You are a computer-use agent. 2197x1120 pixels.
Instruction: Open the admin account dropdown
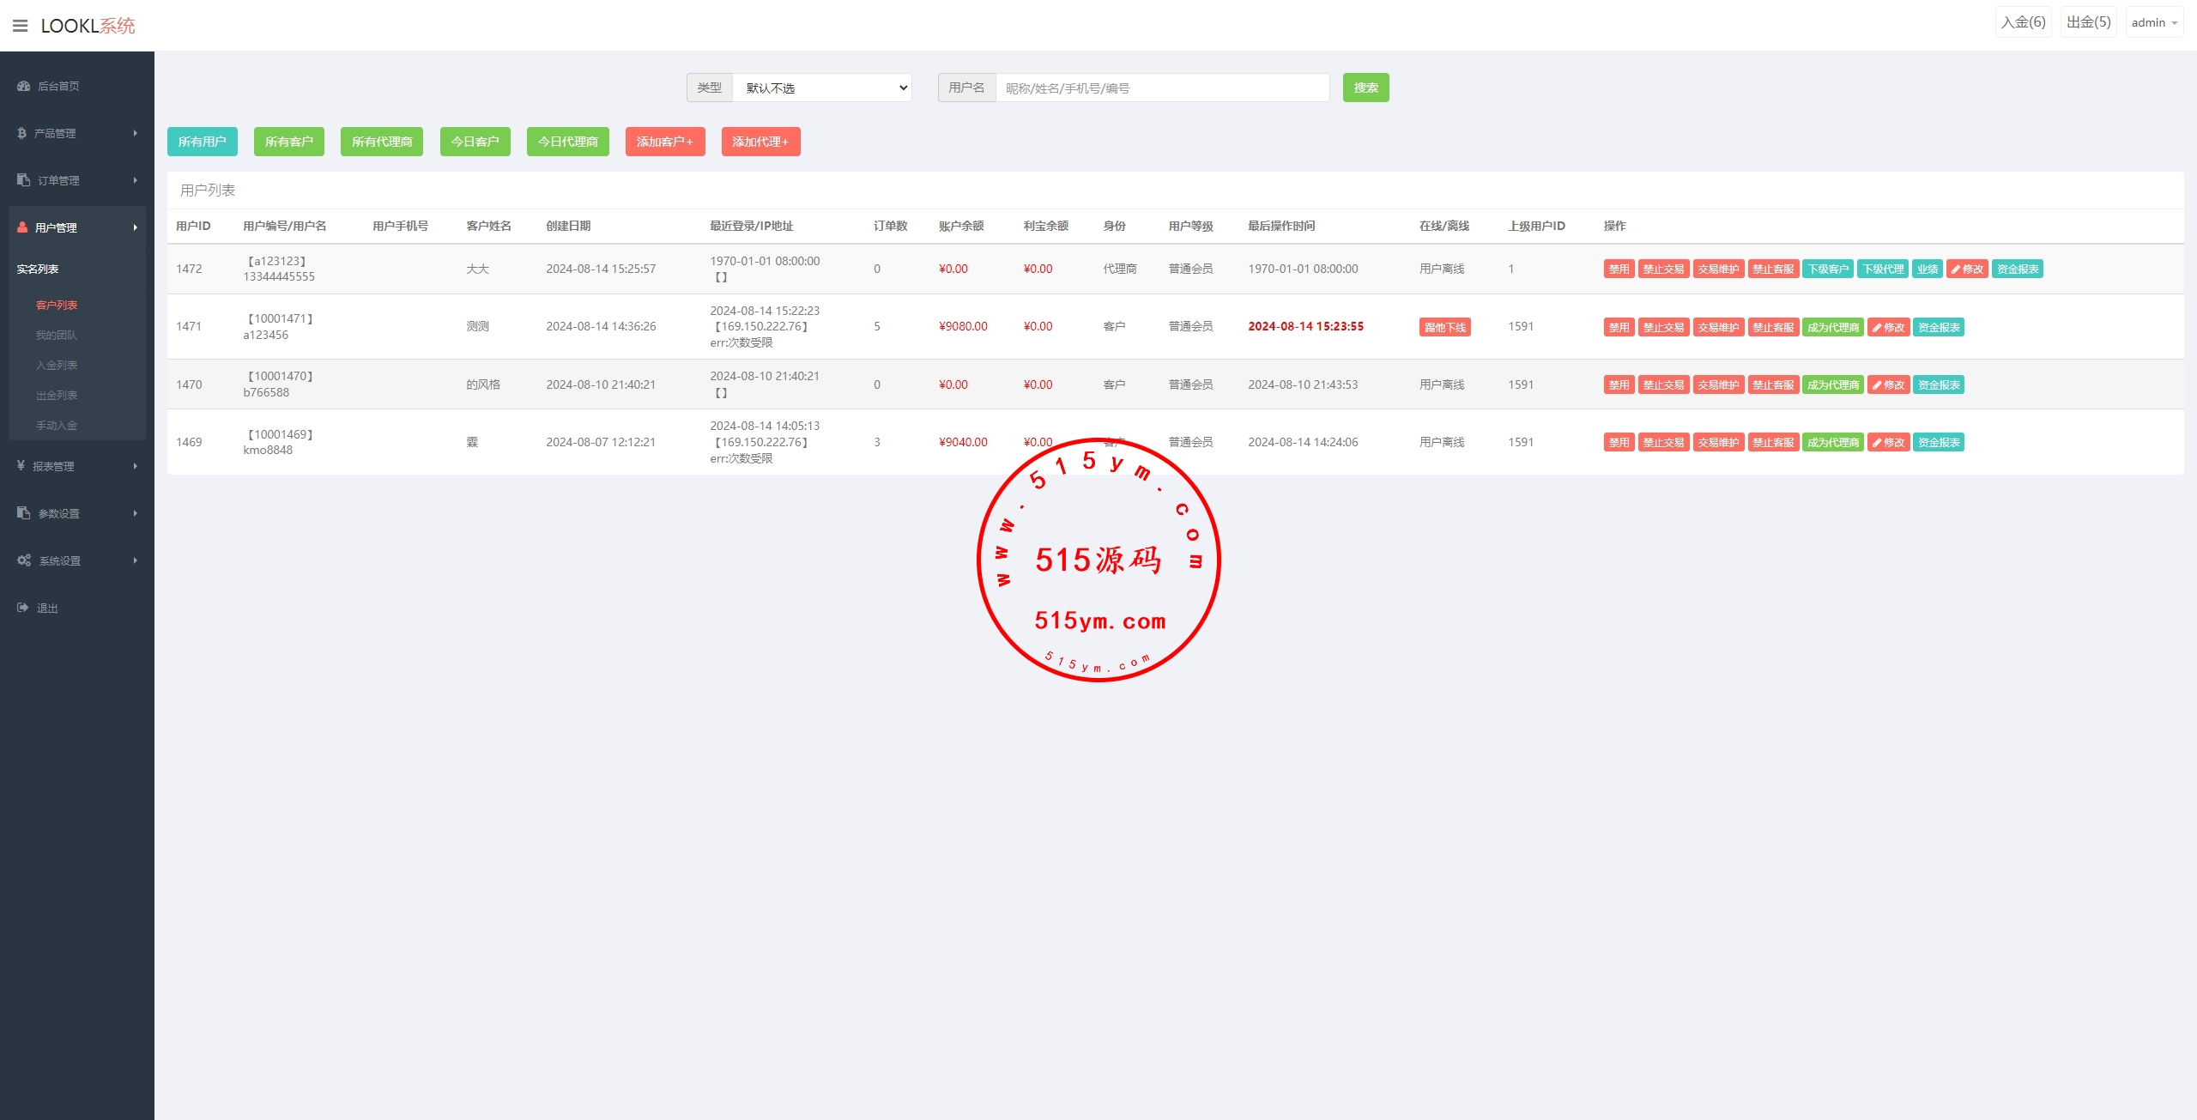(x=2153, y=23)
